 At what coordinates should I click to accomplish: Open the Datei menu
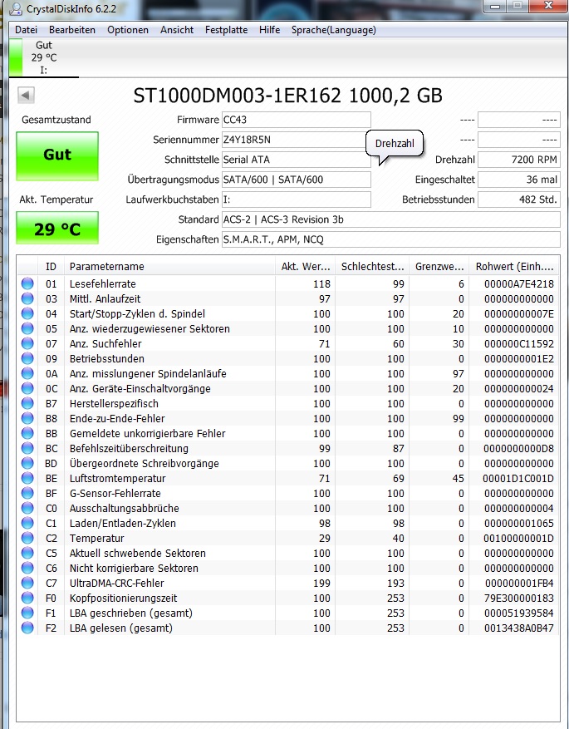click(x=26, y=30)
